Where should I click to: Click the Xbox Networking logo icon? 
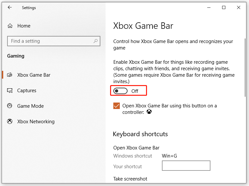point(10,121)
